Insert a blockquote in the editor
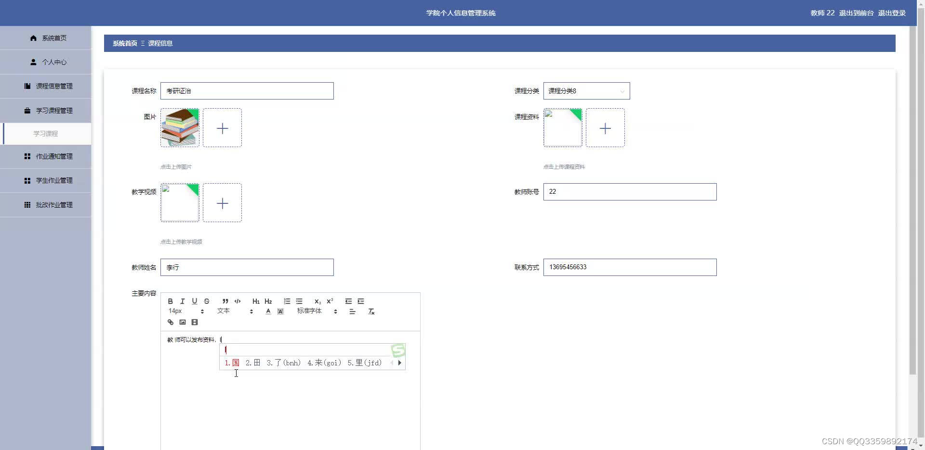 225,301
